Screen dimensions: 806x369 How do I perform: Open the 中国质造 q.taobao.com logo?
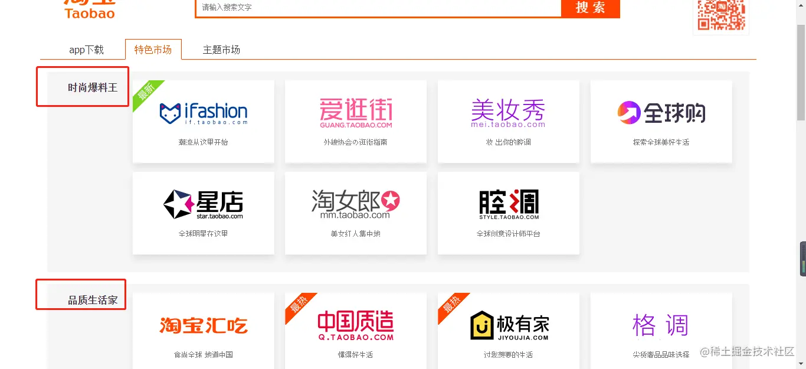(x=356, y=326)
